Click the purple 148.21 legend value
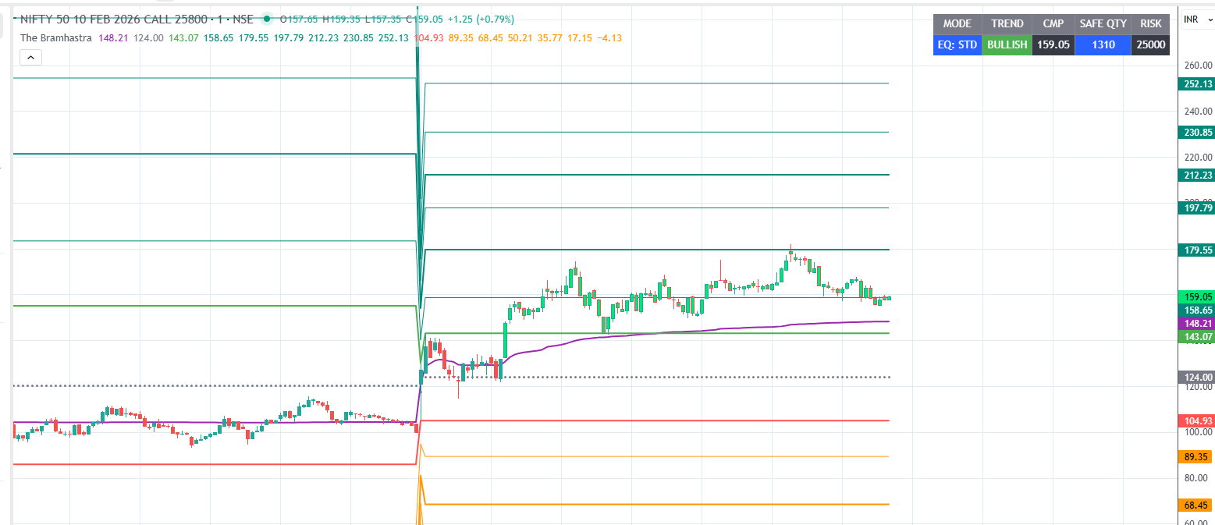1215x525 pixels. pyautogui.click(x=114, y=38)
